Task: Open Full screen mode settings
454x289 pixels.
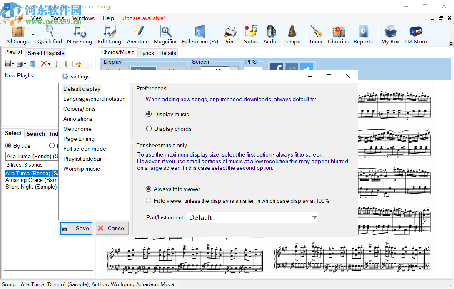Action: click(x=85, y=149)
